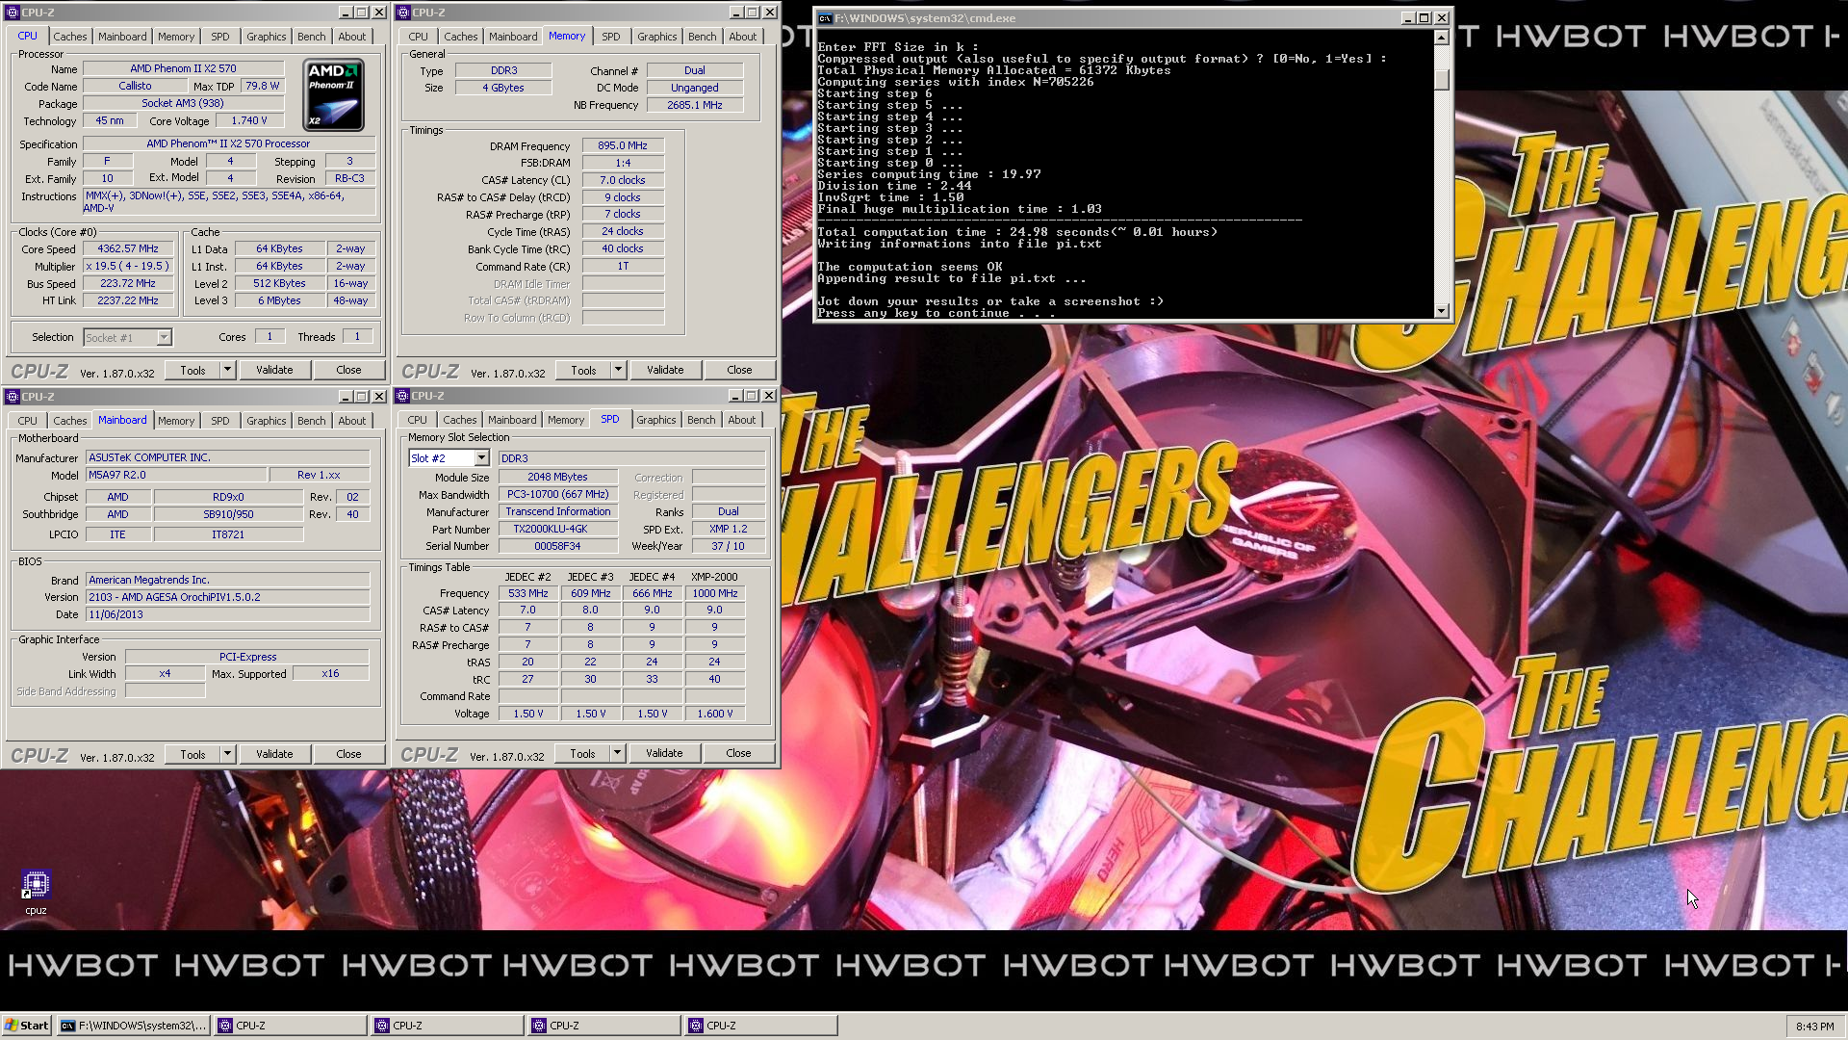Viewport: 1848px width, 1040px height.
Task: Click the SPD Ext. value XMP 1.2
Action: [728, 529]
